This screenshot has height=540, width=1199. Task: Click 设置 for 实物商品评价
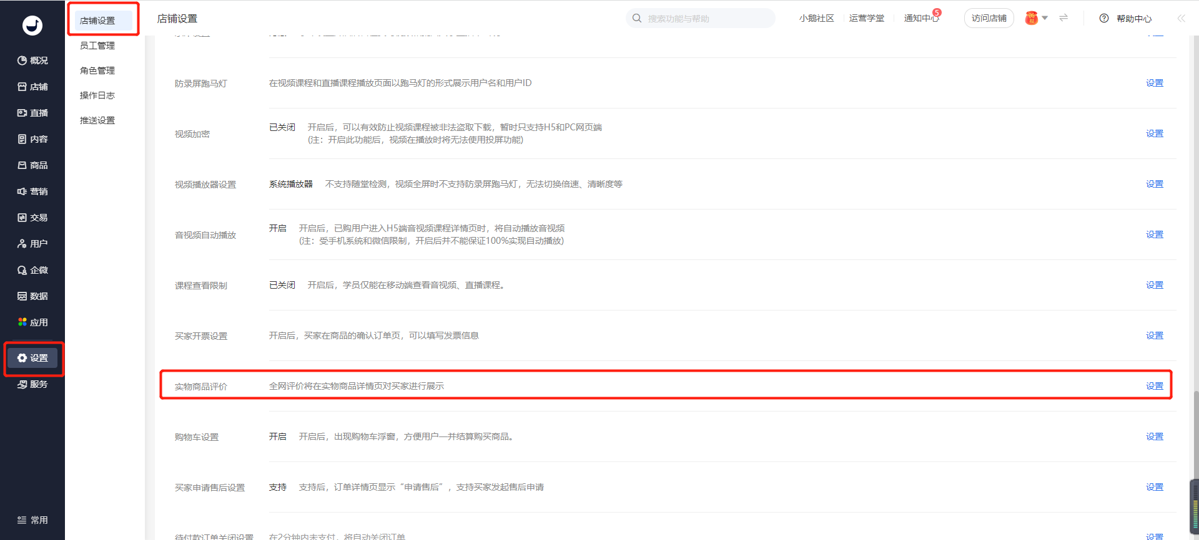[x=1155, y=386]
